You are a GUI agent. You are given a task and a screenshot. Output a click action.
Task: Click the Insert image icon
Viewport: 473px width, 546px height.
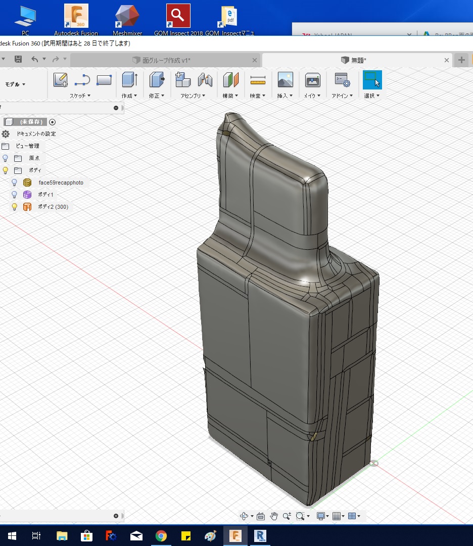[x=286, y=80]
